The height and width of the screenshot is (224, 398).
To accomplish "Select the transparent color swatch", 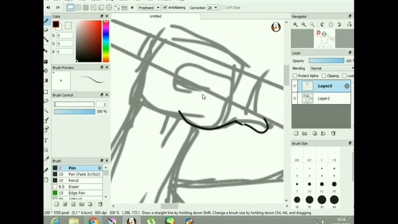I will click(68, 26).
